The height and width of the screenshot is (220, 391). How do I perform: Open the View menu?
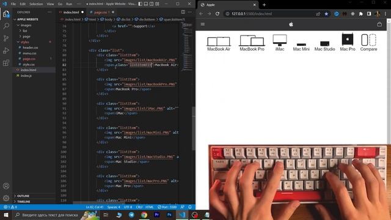tap(50, 4)
